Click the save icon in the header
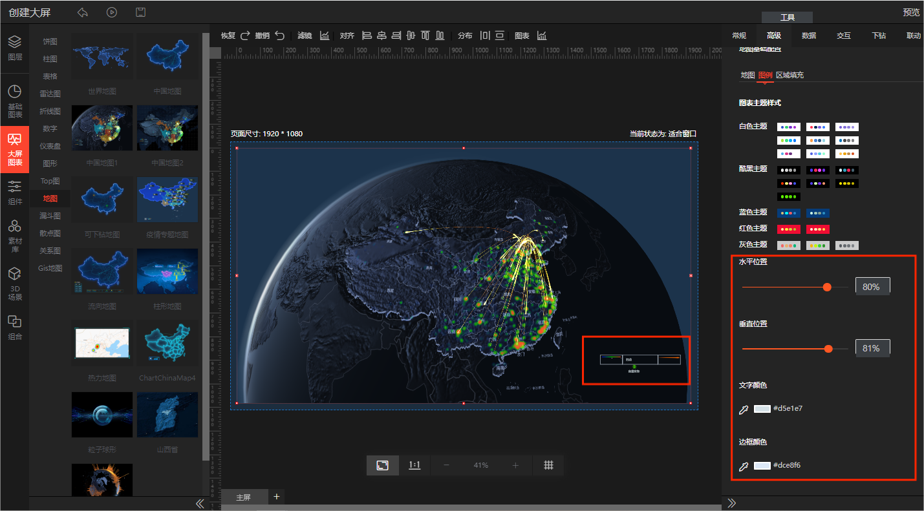This screenshot has height=511, width=924. [x=140, y=12]
